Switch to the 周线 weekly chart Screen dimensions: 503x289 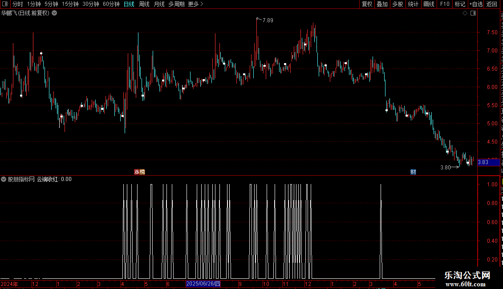point(144,4)
